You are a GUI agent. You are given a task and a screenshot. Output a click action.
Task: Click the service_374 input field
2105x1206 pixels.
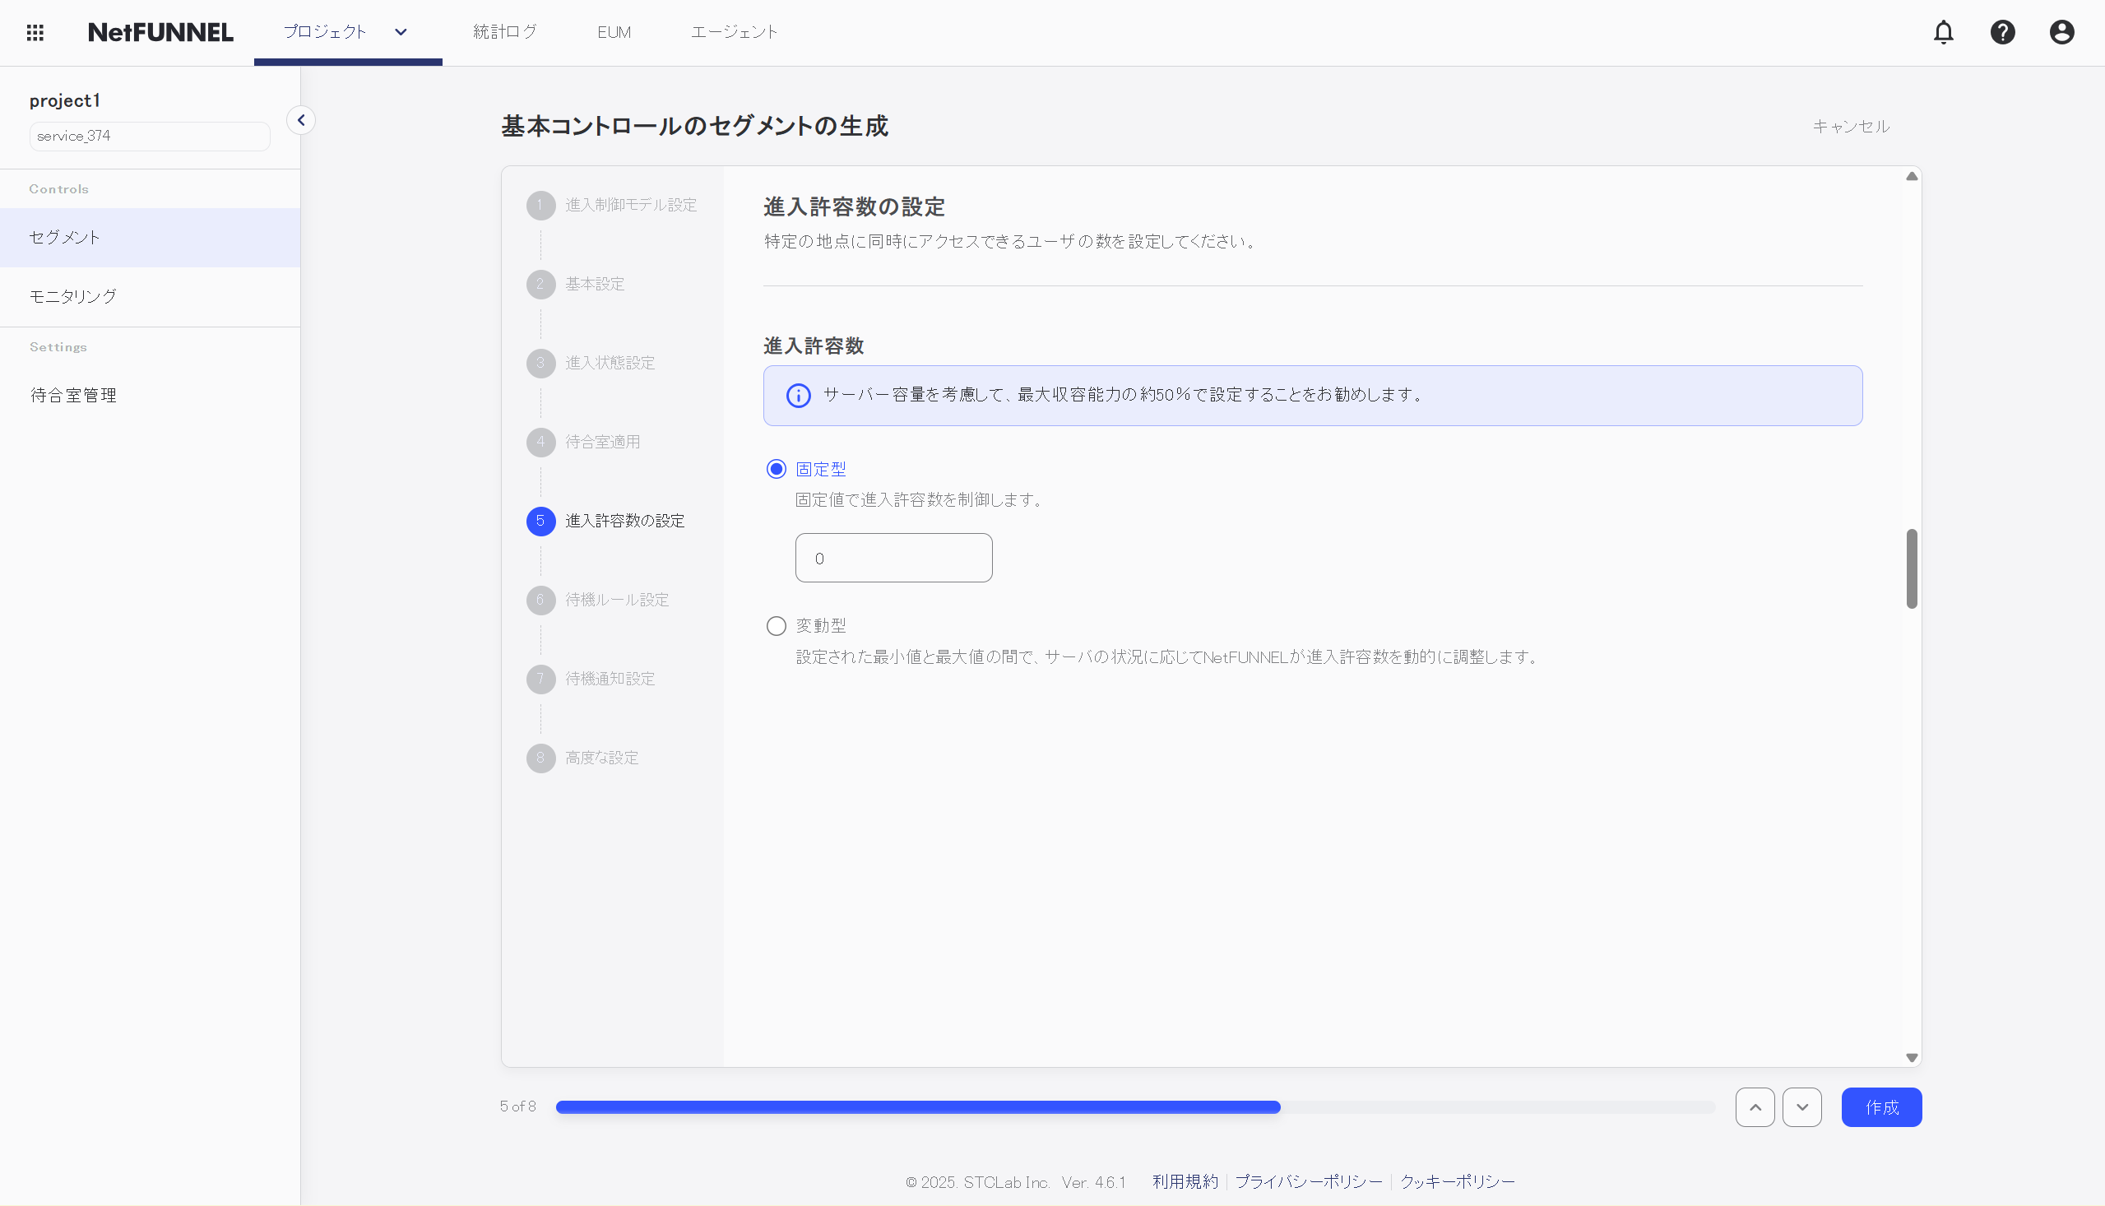149,135
